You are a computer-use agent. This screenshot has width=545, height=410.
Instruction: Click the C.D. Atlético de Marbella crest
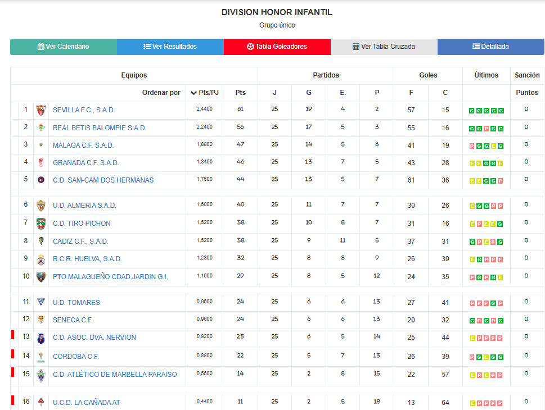click(x=41, y=376)
